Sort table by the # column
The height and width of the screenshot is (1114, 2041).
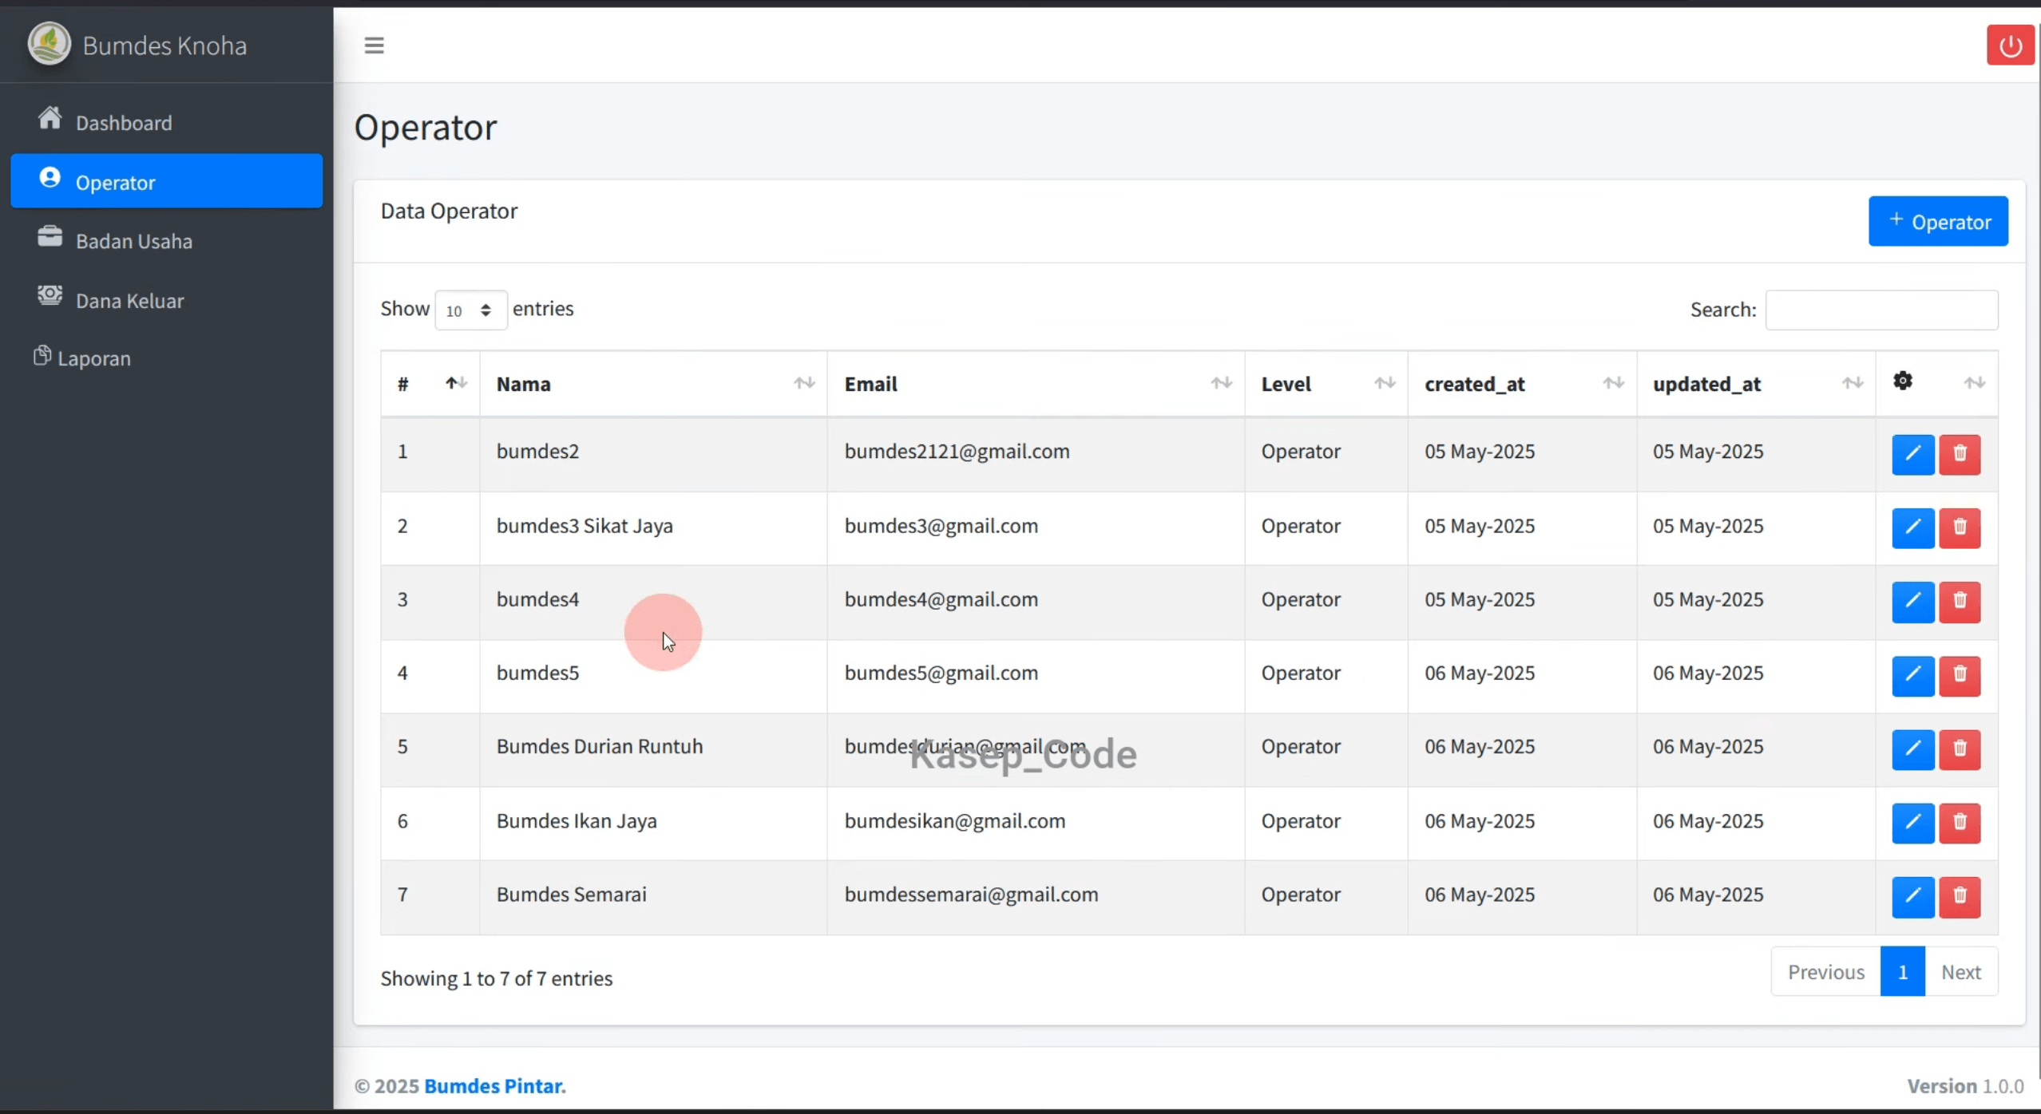click(x=430, y=384)
